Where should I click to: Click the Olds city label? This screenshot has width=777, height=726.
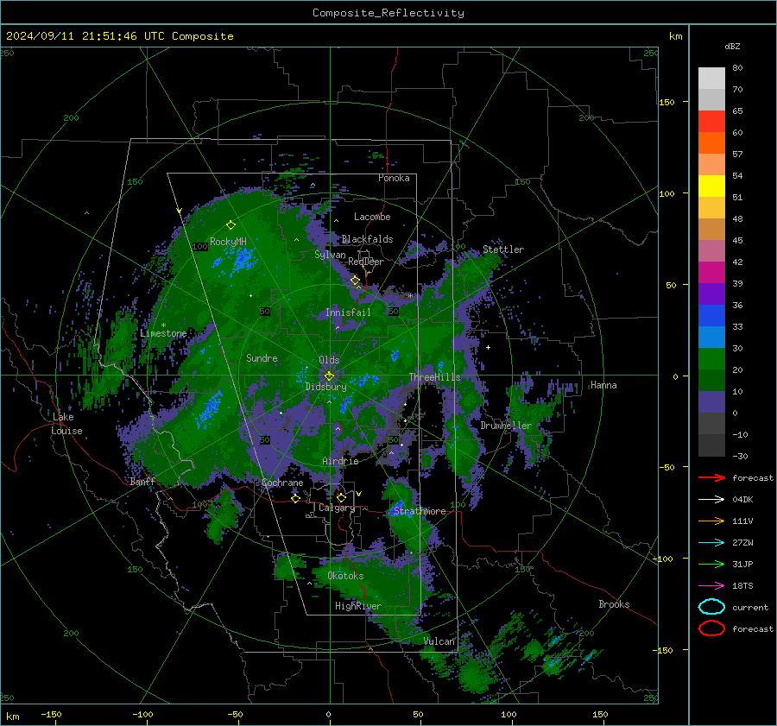(x=329, y=360)
